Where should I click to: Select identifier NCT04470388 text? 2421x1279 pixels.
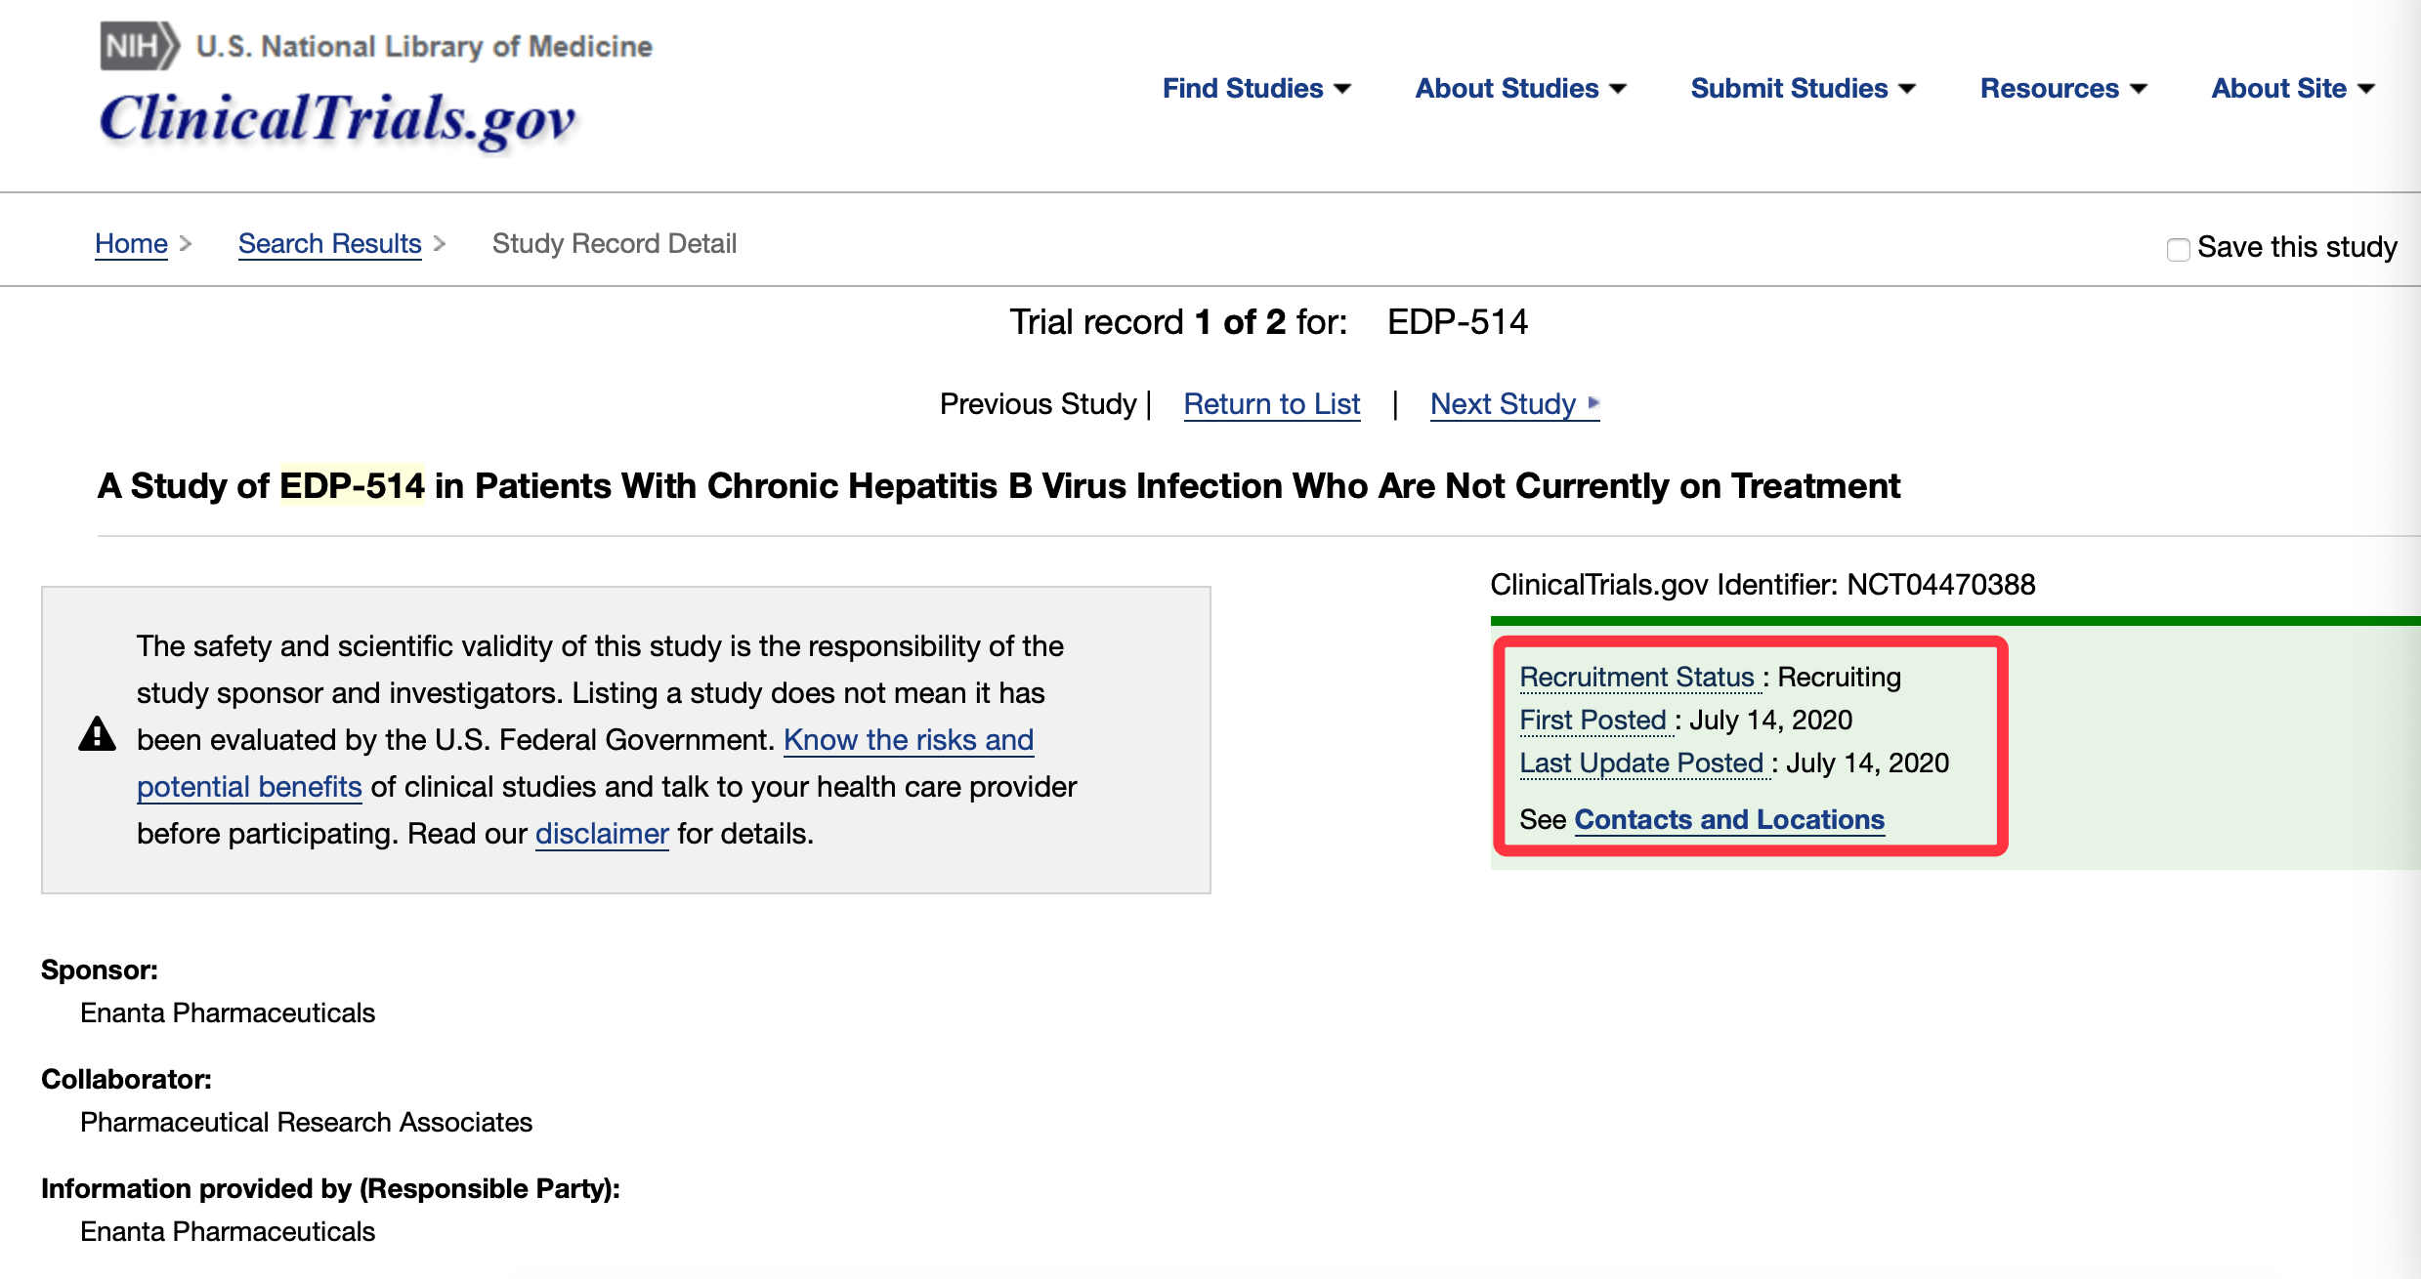(1940, 584)
